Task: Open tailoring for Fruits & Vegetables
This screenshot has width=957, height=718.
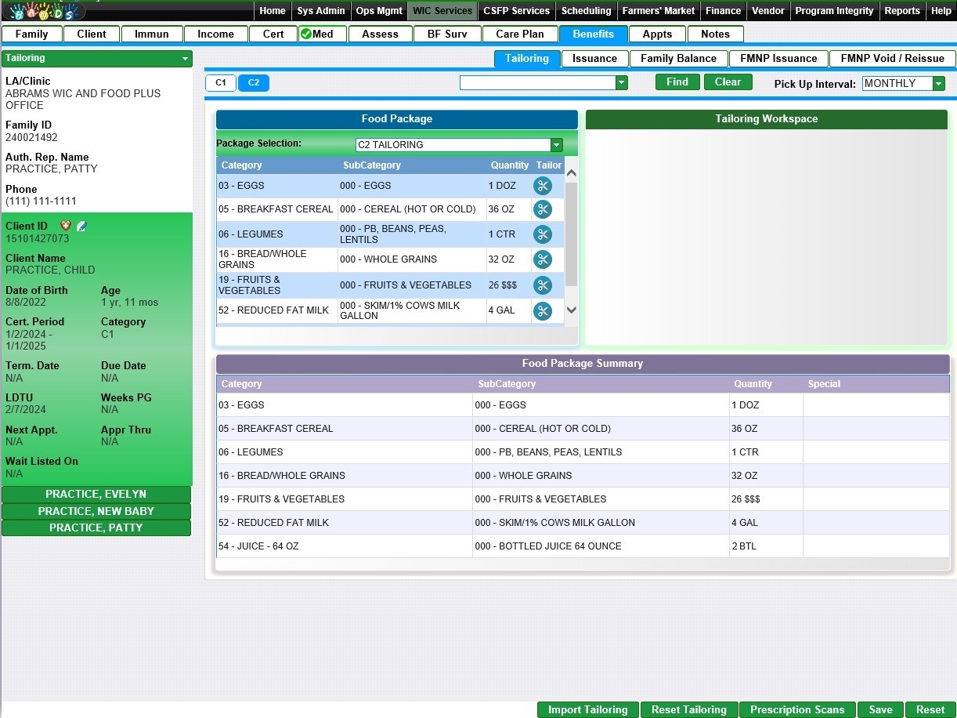Action: (542, 285)
